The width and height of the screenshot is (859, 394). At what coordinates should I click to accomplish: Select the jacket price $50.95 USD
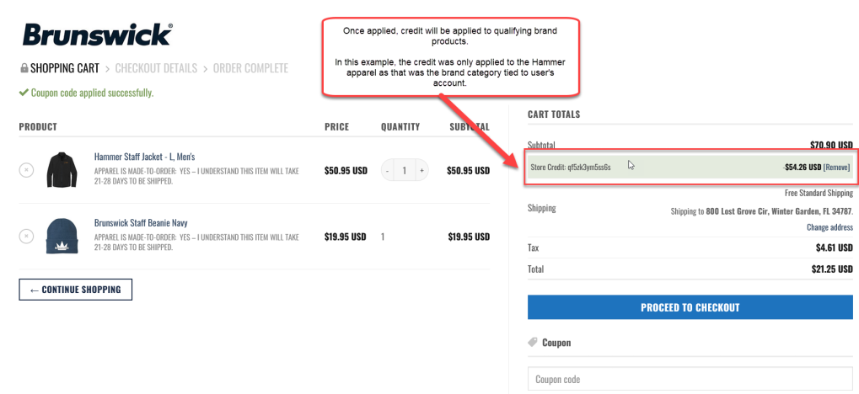point(346,171)
